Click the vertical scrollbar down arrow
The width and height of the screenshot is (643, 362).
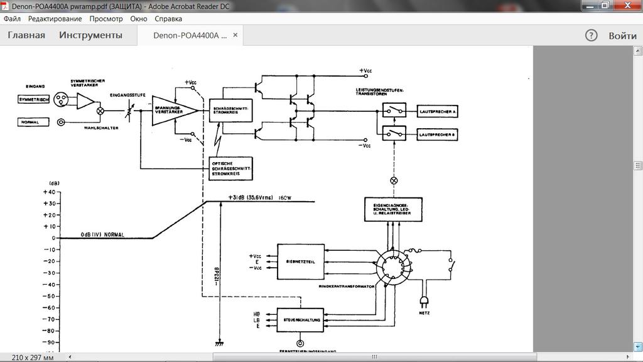pyautogui.click(x=637, y=347)
